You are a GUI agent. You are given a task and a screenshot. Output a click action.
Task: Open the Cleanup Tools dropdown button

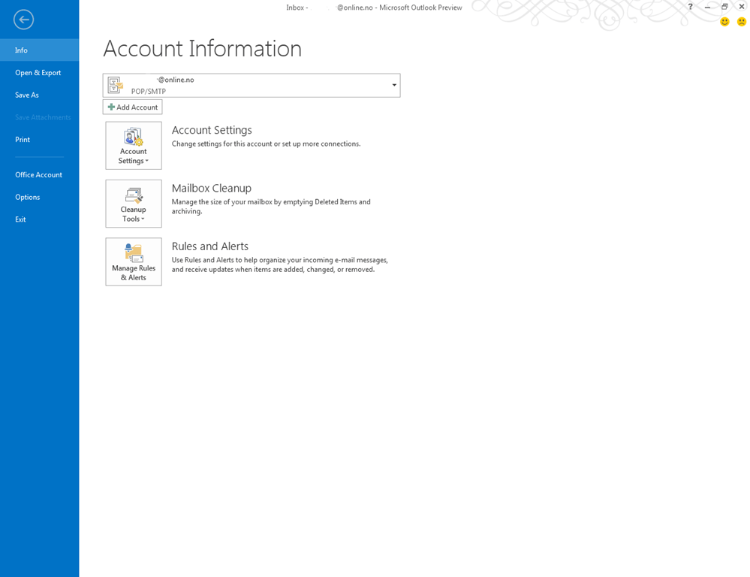(x=134, y=204)
